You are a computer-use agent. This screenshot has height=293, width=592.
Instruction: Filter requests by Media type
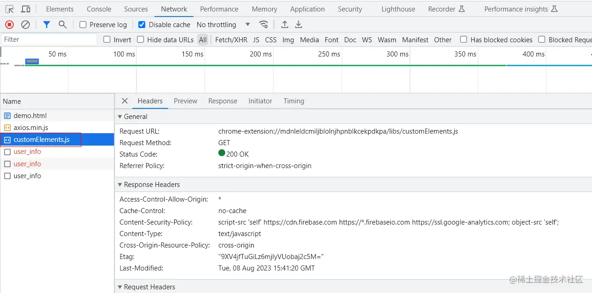click(x=309, y=39)
